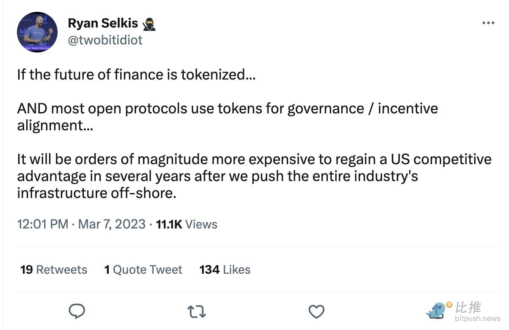Click the reply speech bubble icon
The image size is (509, 330).
[x=77, y=312]
